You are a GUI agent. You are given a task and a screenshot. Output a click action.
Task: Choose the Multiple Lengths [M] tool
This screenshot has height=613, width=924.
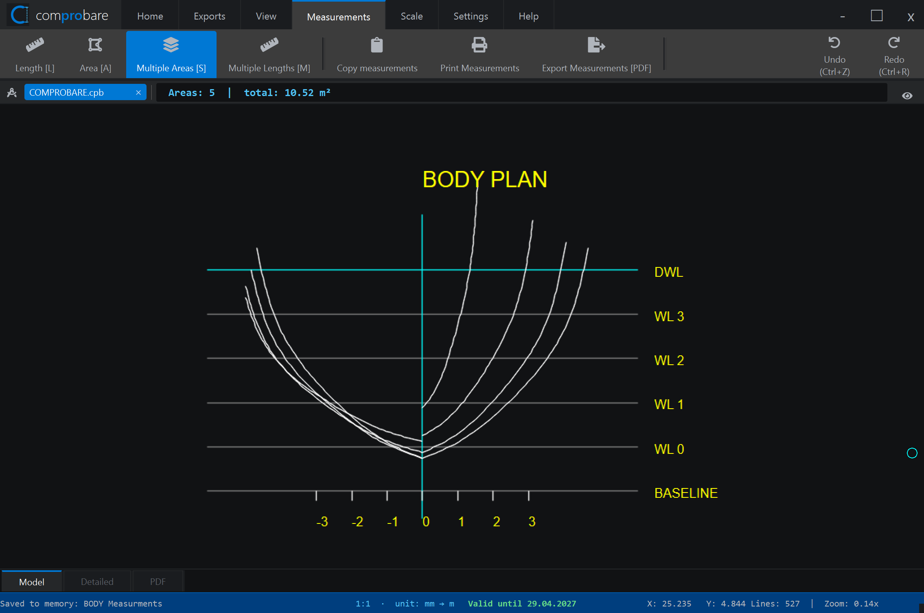pos(269,55)
